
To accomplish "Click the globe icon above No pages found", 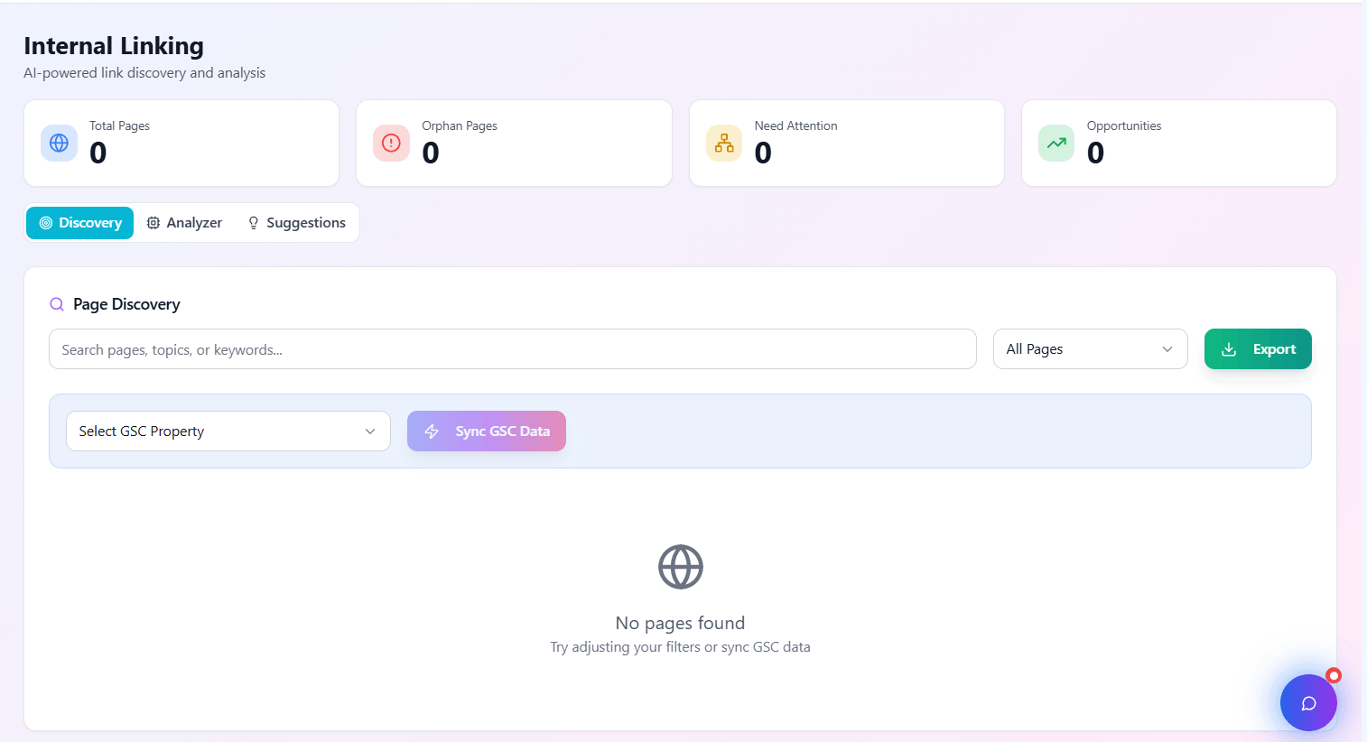I will [x=680, y=566].
